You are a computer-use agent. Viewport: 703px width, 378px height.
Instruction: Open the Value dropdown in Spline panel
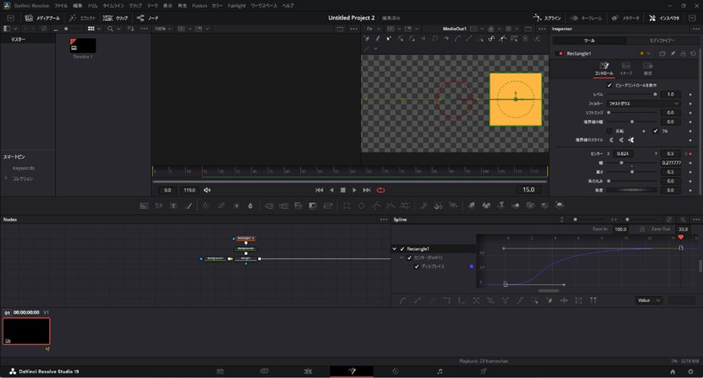coord(648,300)
